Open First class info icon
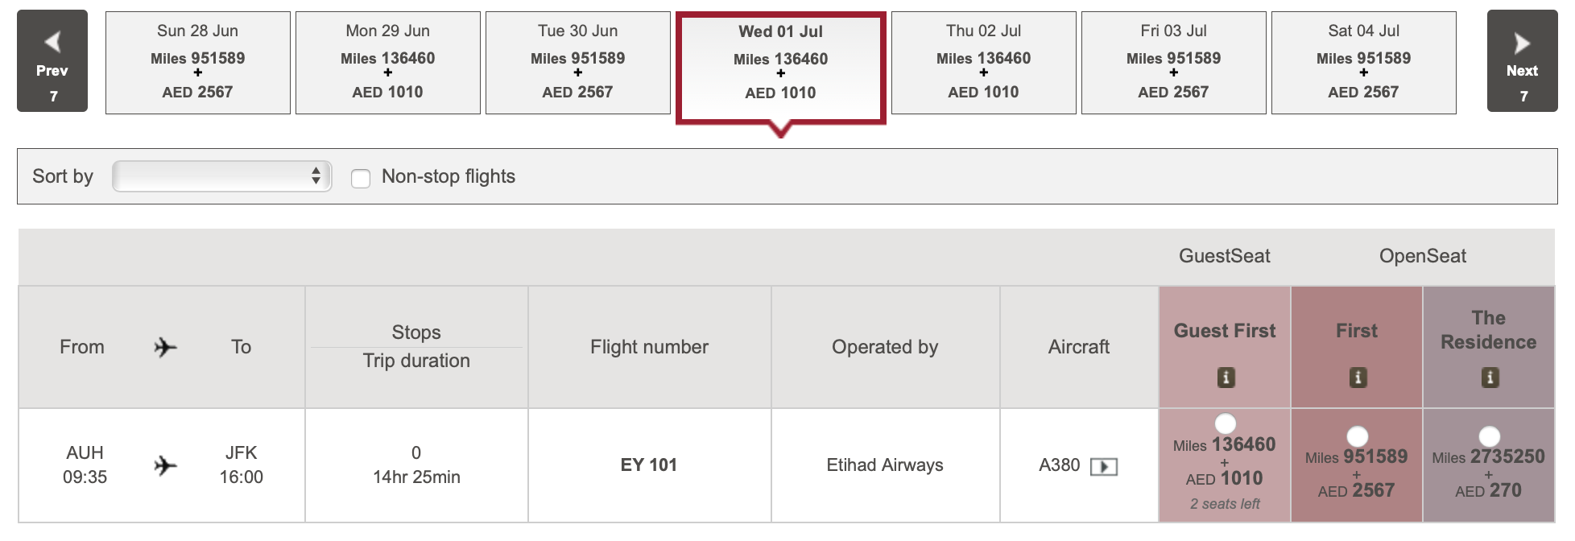The image size is (1575, 541). pos(1357,377)
